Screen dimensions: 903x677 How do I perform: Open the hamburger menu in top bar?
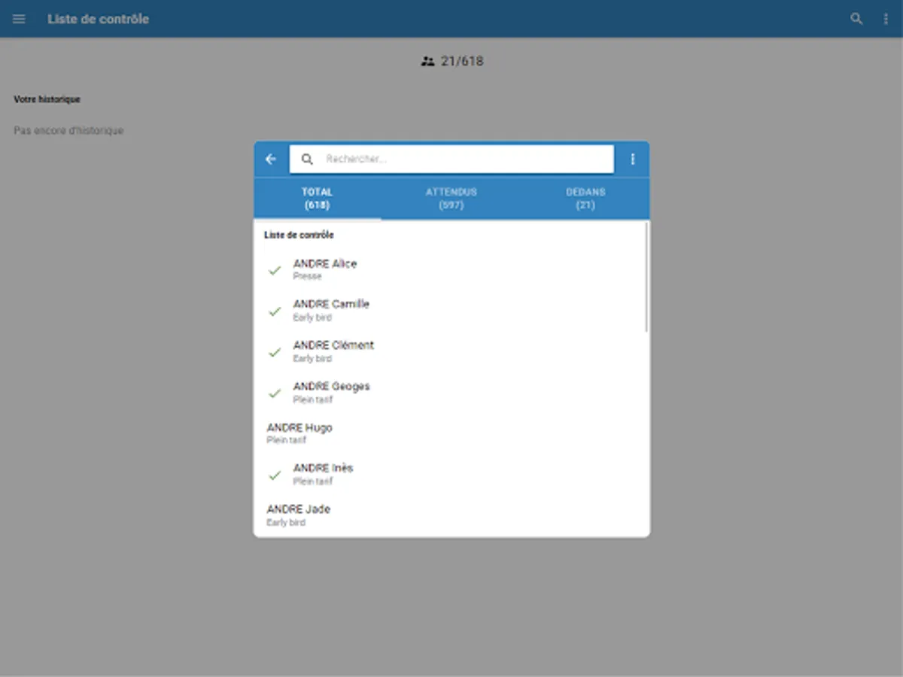[19, 19]
